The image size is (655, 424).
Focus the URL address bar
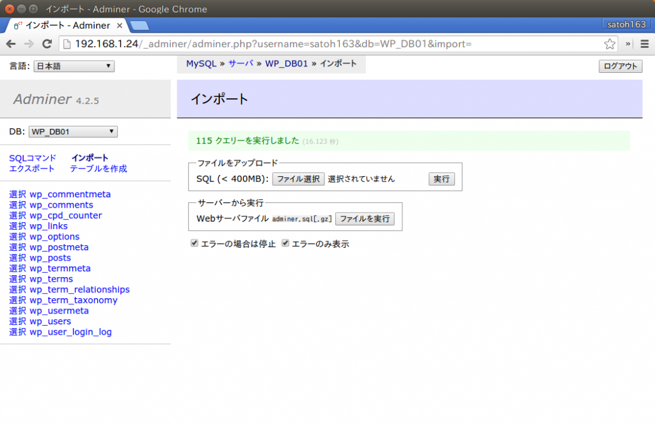[x=338, y=44]
